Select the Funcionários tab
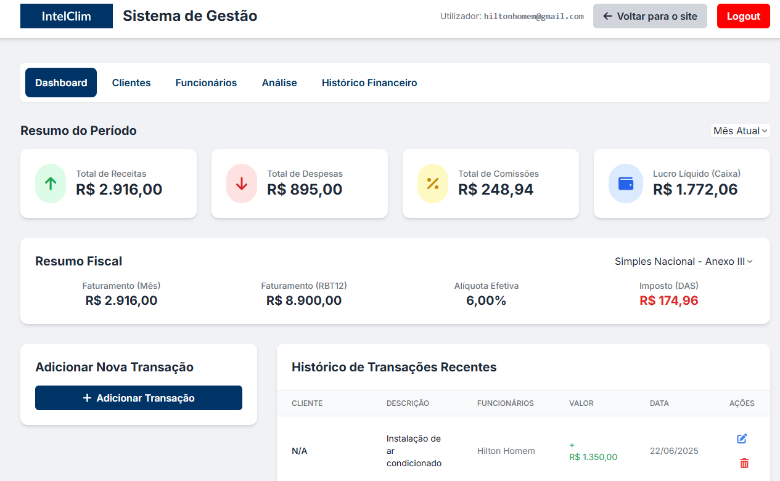Screen dimensions: 780x481 pos(206,82)
